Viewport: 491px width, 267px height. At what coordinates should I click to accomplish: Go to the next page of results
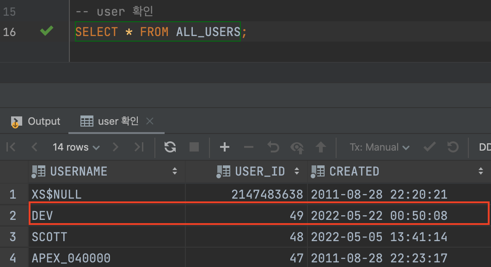coord(116,147)
